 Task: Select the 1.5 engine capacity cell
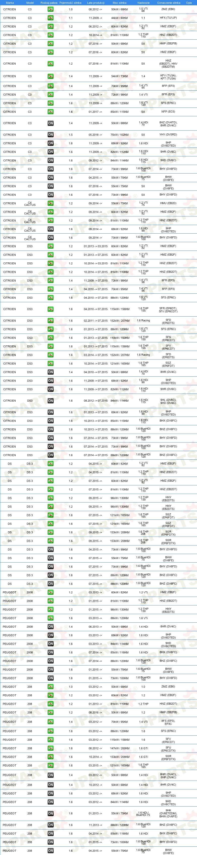tap(71, 135)
